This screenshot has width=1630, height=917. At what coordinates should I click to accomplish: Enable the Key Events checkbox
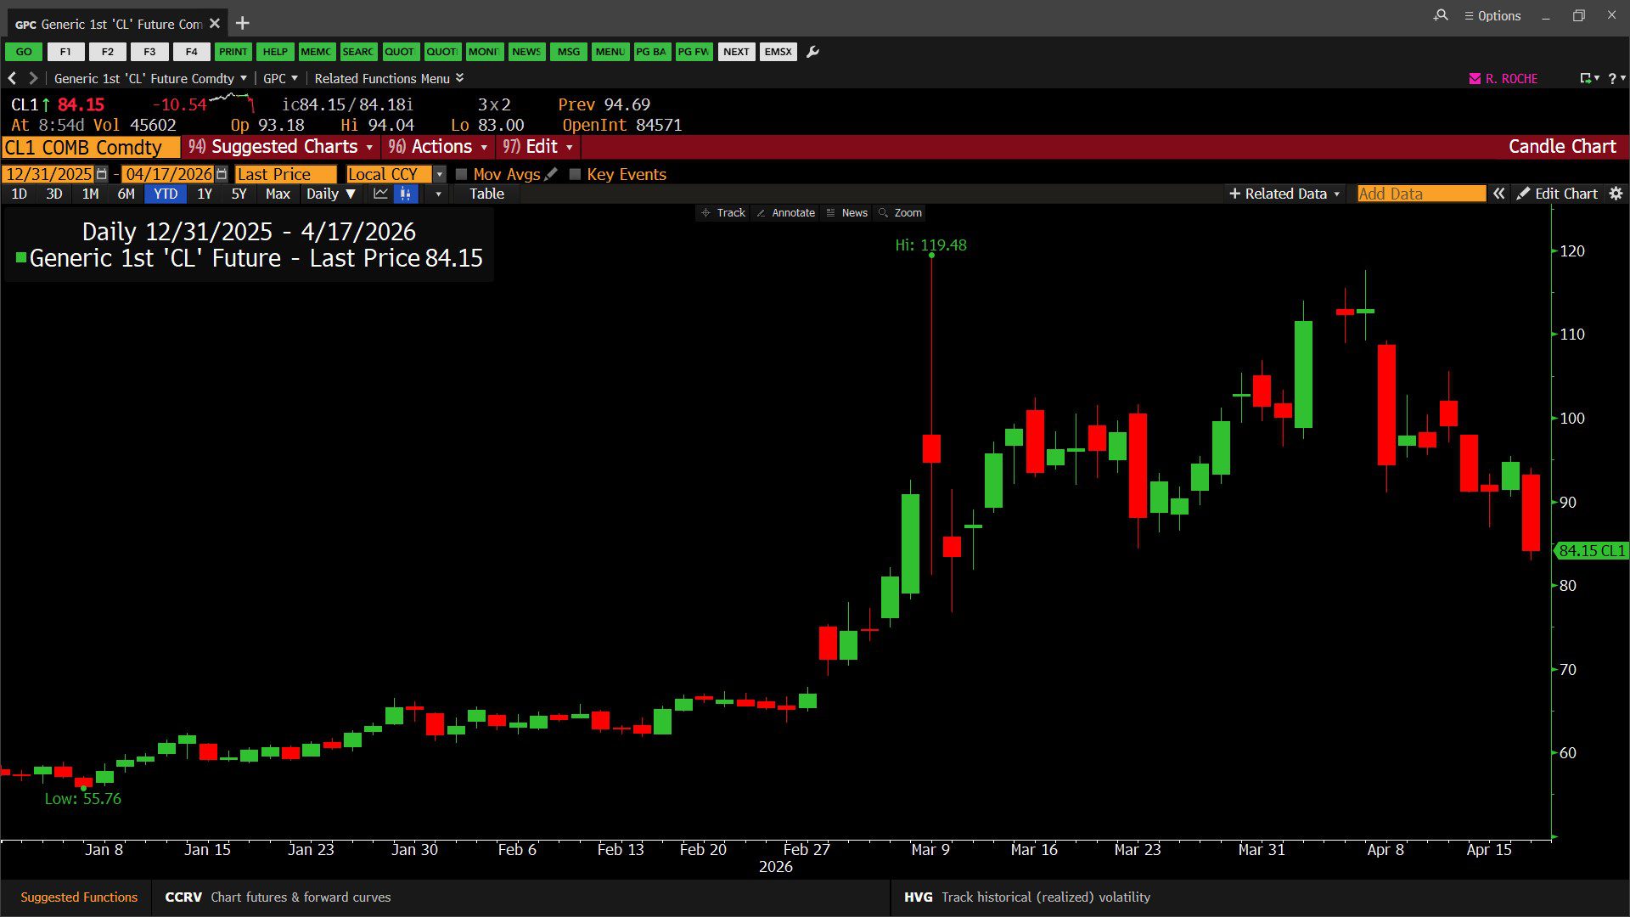point(575,174)
